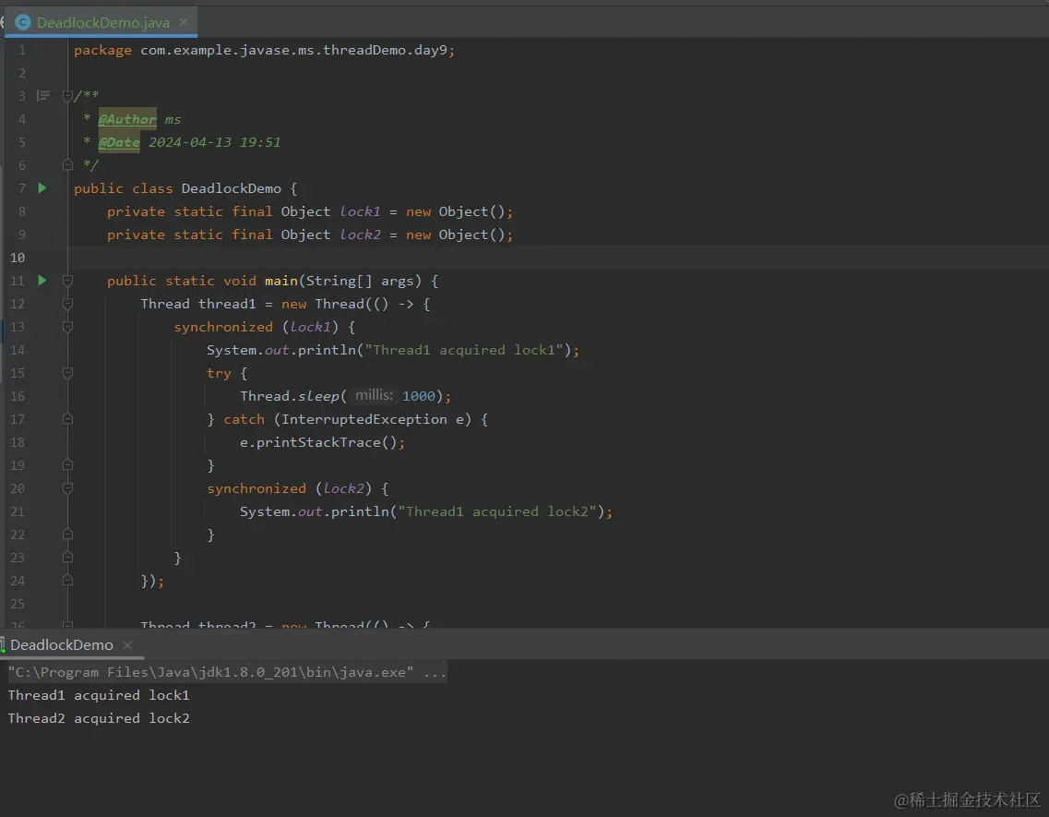
Task: Collapse the main method fold at line 11
Action: [67, 281]
